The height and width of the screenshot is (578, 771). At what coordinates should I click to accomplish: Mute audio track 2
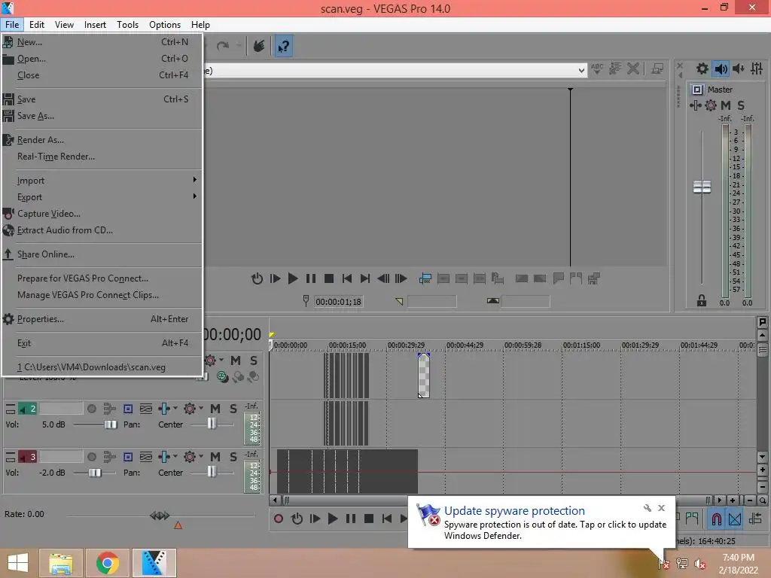pyautogui.click(x=215, y=409)
